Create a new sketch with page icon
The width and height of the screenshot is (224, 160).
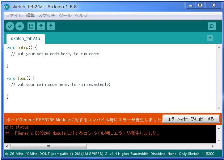click(31, 26)
